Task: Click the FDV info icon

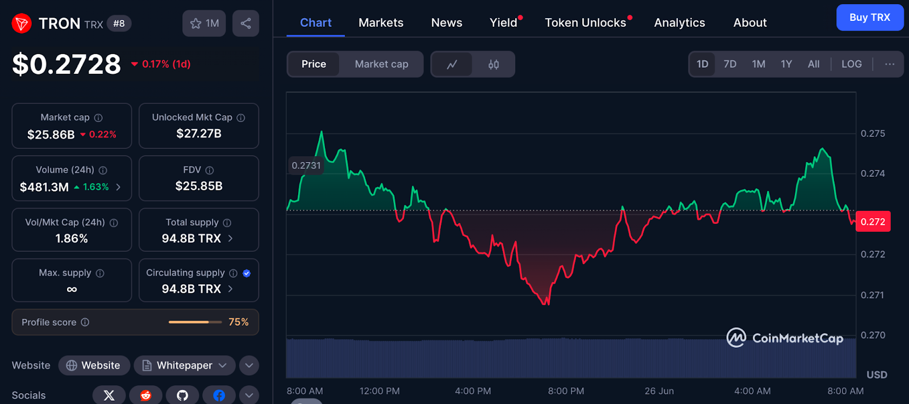Action: pos(210,170)
